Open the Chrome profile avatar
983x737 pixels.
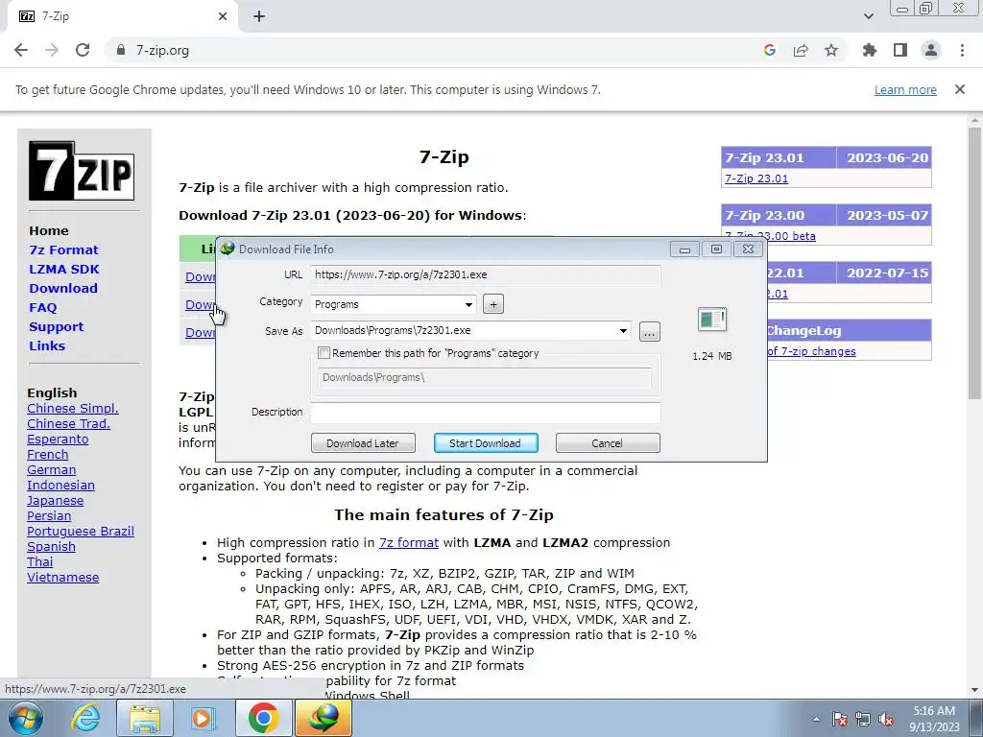(x=931, y=50)
